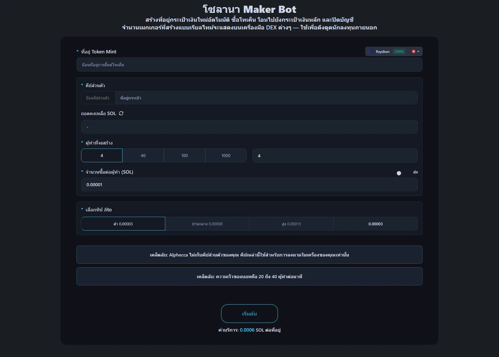499x357 pixels.
Task: Click the เริ่มต้น start button
Action: [249, 313]
